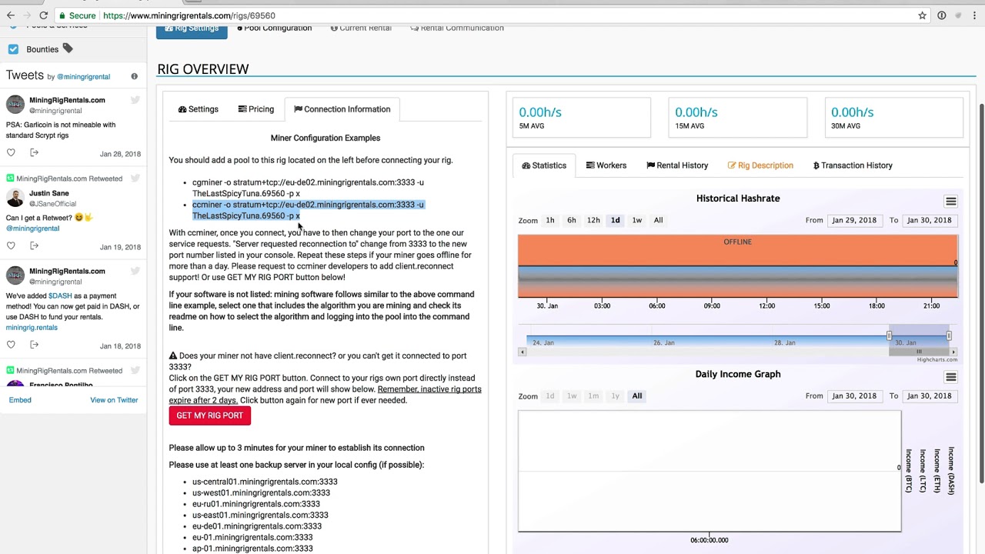The image size is (985, 554).
Task: Select the Pricing tab
Action: pos(256,109)
